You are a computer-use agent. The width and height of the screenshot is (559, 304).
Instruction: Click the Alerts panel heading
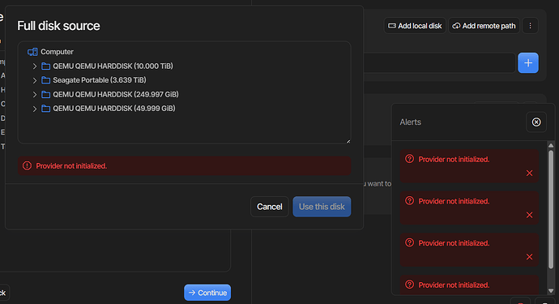click(410, 122)
